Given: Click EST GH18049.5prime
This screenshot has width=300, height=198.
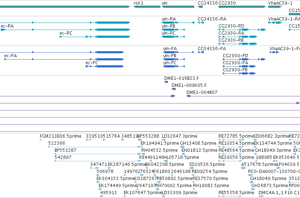Looking at the screenshot, I should pyautogui.click(x=268, y=179).
